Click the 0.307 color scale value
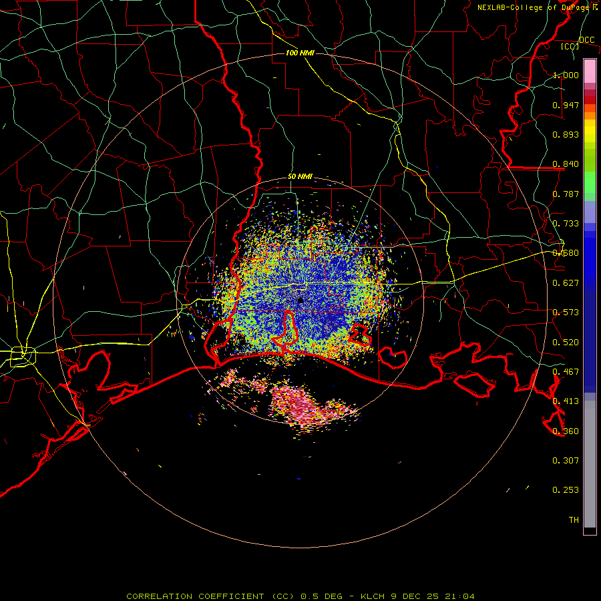 [x=566, y=461]
